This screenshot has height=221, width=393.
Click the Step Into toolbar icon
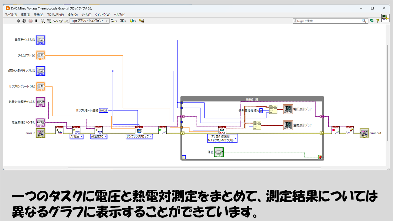(55, 21)
